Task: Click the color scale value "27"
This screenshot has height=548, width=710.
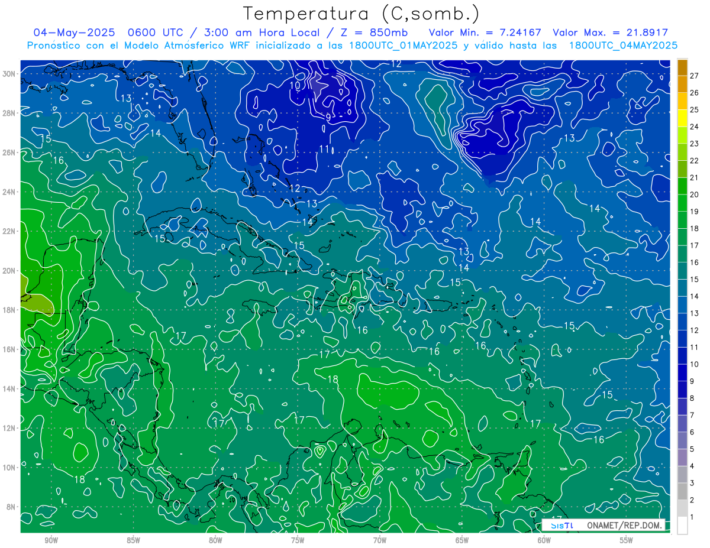Action: 695,75
